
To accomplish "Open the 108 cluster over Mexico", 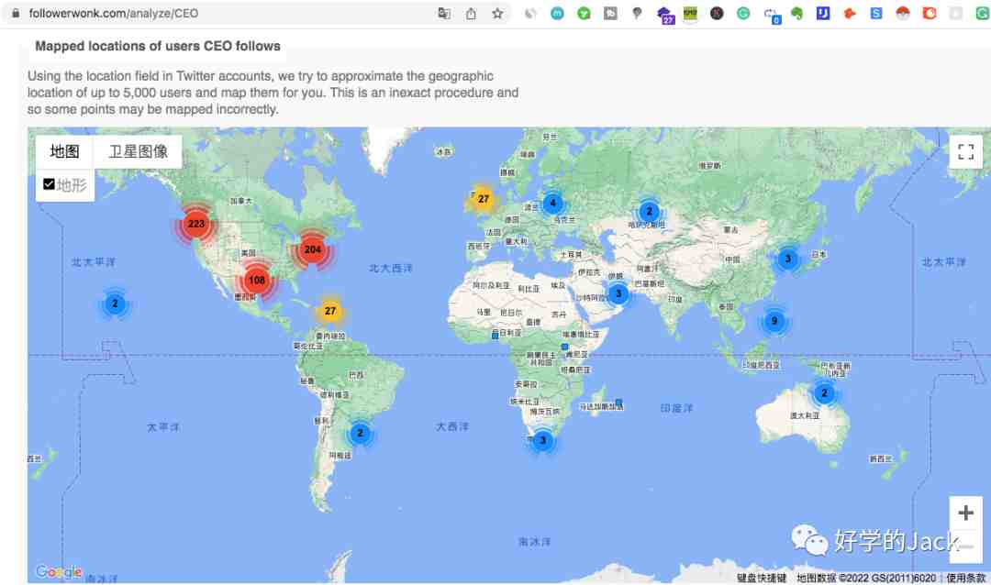I will [256, 281].
